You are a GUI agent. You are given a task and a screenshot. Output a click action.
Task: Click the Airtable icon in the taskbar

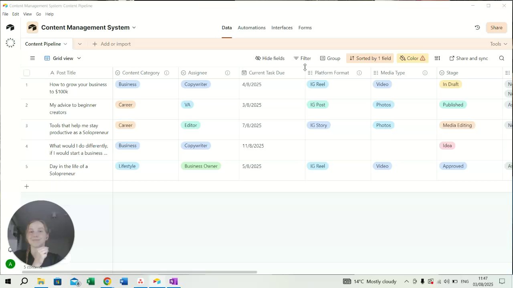(x=157, y=282)
